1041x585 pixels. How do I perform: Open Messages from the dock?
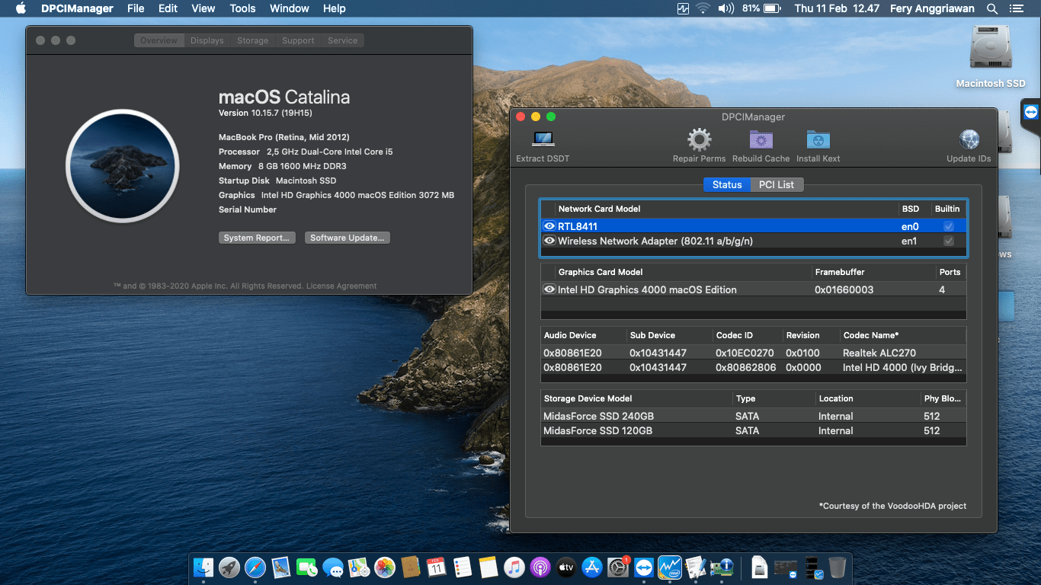point(333,567)
